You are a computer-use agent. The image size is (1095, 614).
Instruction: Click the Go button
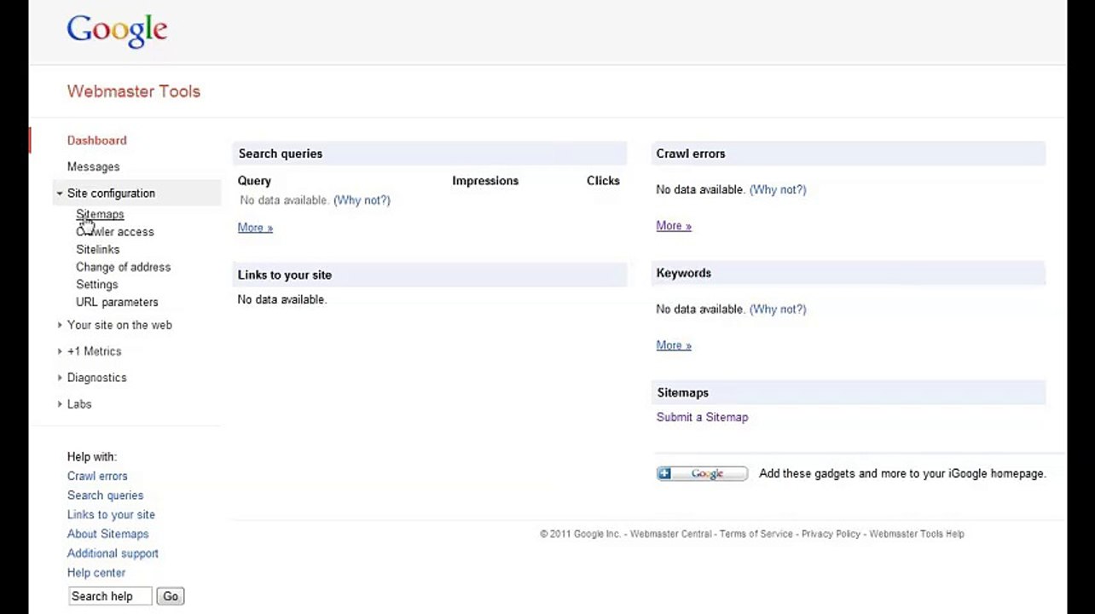171,596
